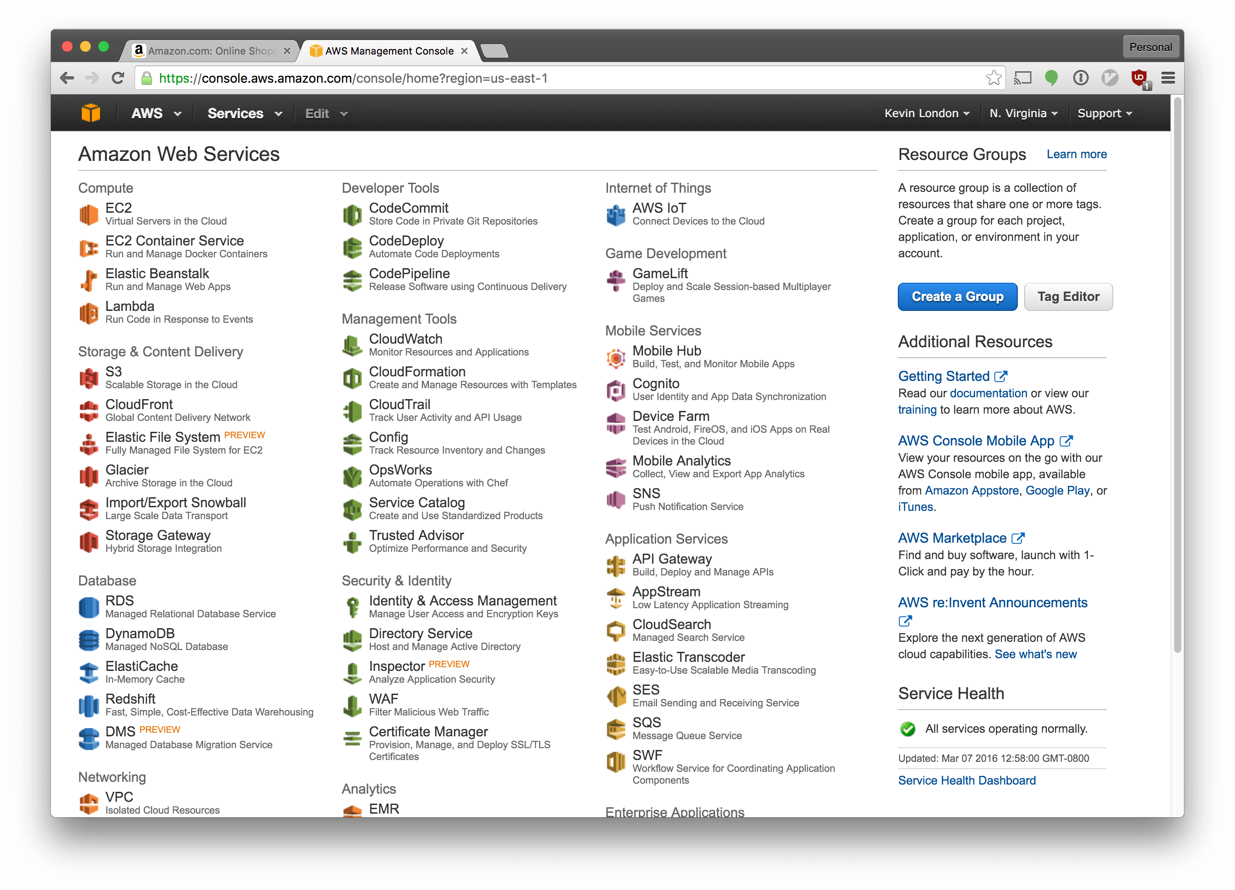Image resolution: width=1235 pixels, height=890 pixels.
Task: Click the orange AWS home cube logo
Action: click(90, 112)
